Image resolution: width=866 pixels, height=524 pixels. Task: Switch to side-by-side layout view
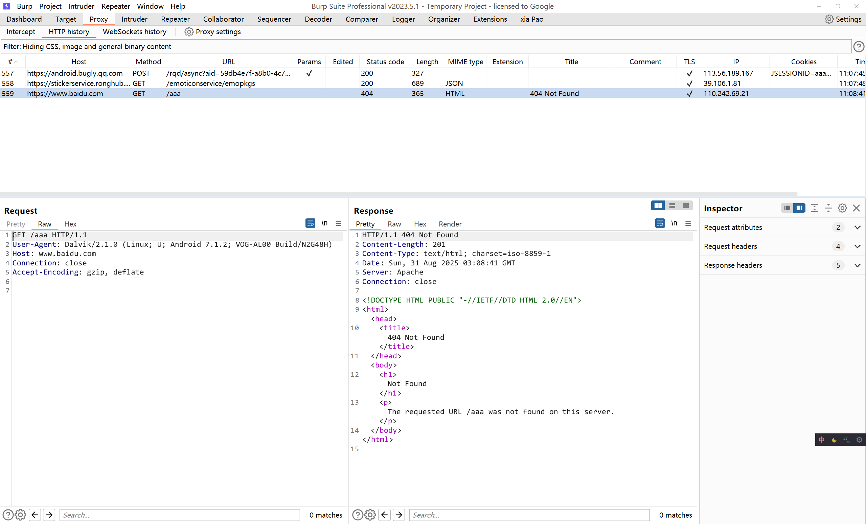pyautogui.click(x=658, y=206)
